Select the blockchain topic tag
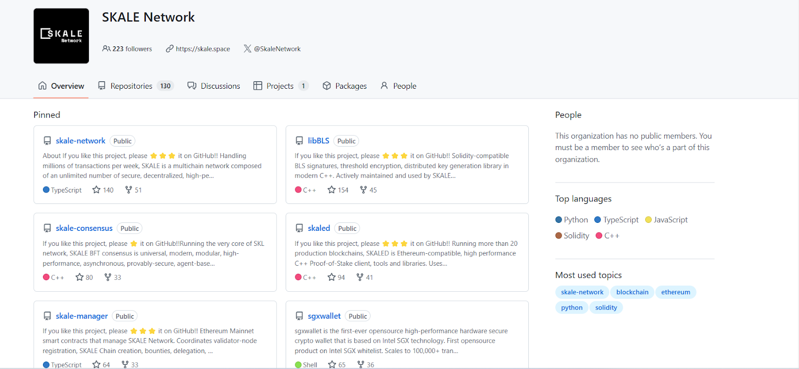 [632, 292]
